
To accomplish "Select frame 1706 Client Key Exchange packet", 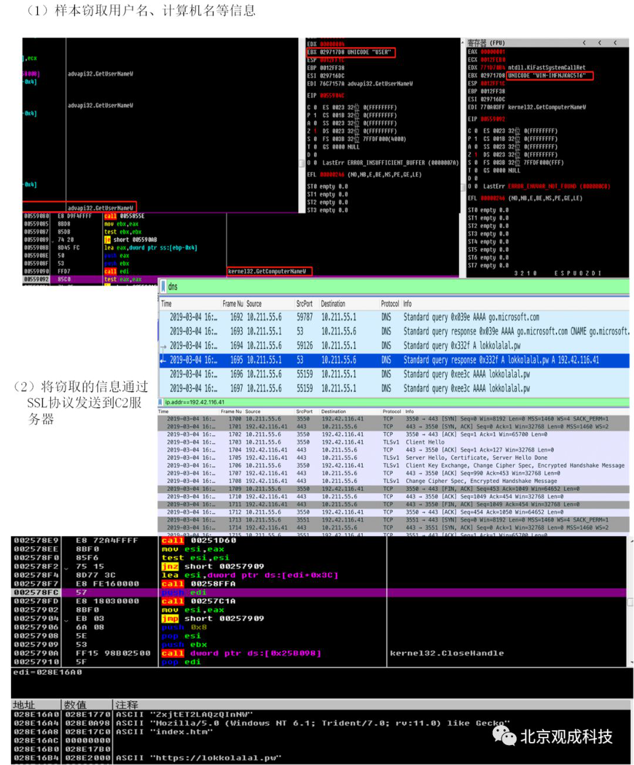I will pyautogui.click(x=393, y=466).
